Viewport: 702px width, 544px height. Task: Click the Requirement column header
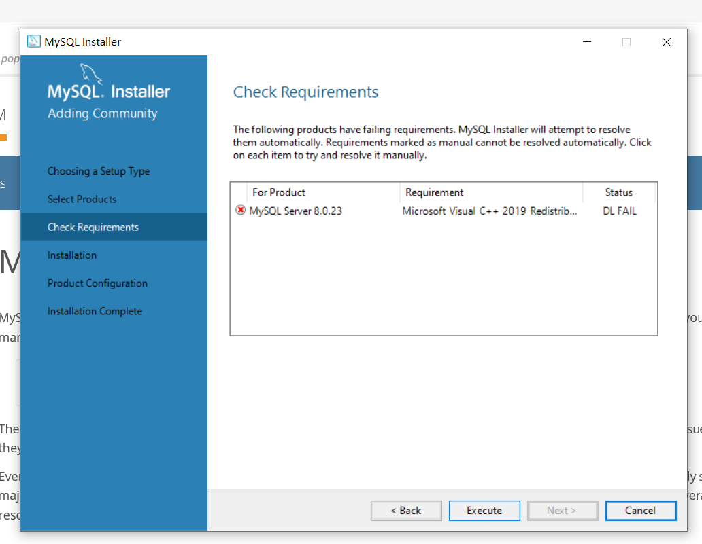click(491, 192)
